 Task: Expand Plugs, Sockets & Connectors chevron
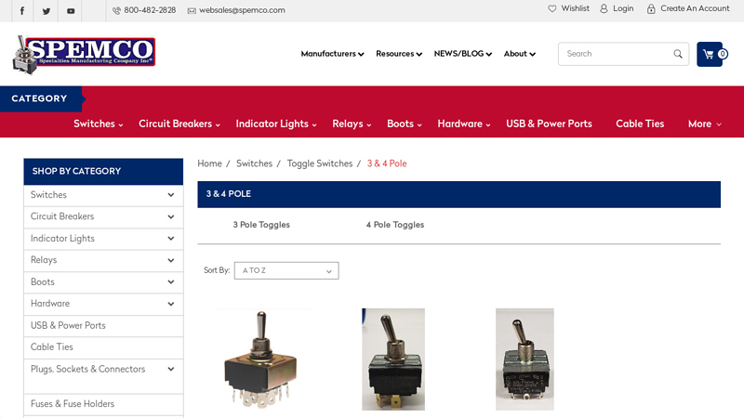click(x=171, y=369)
